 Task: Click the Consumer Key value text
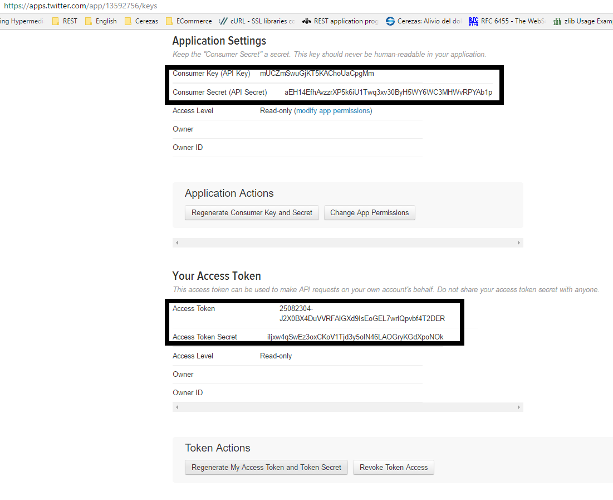(x=317, y=74)
